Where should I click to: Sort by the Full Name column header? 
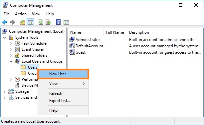(115, 32)
